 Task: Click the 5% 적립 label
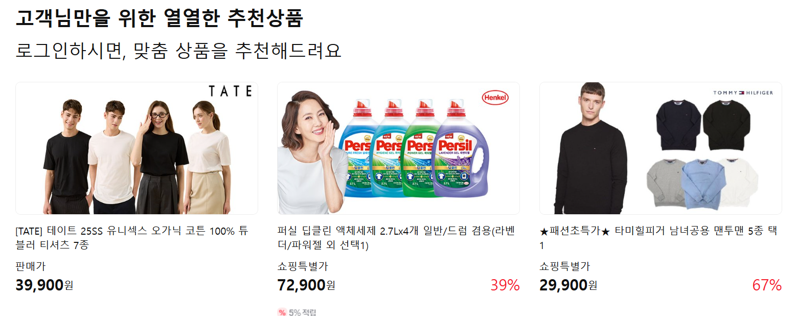pyautogui.click(x=303, y=312)
